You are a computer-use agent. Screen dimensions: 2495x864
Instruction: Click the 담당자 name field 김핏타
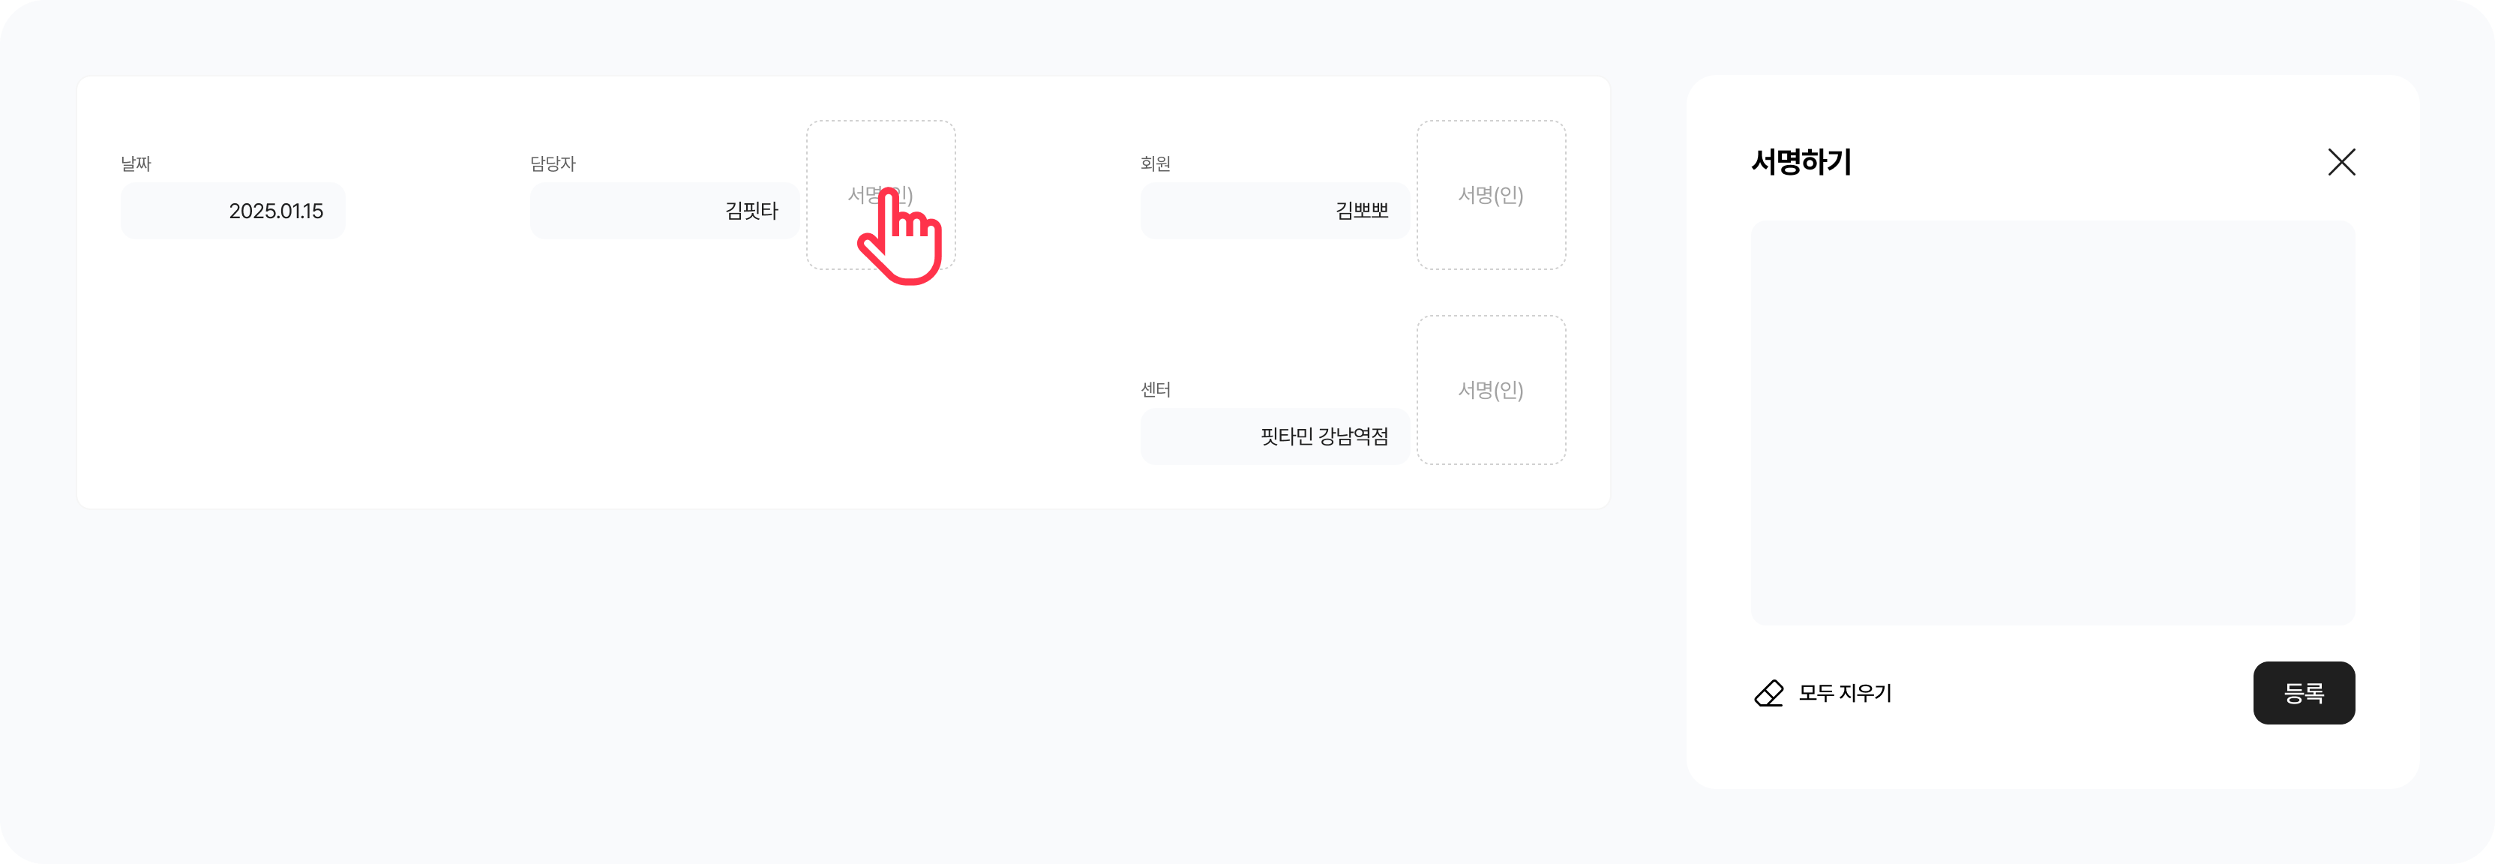click(664, 211)
